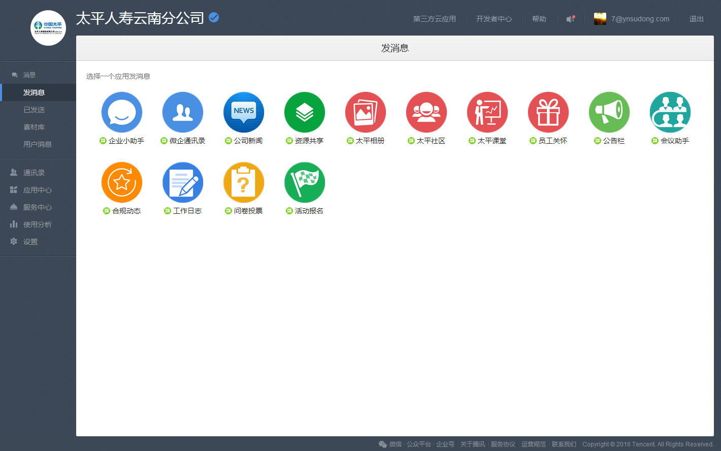Click 退出 to log out
This screenshot has height=451, width=721.
(697, 19)
